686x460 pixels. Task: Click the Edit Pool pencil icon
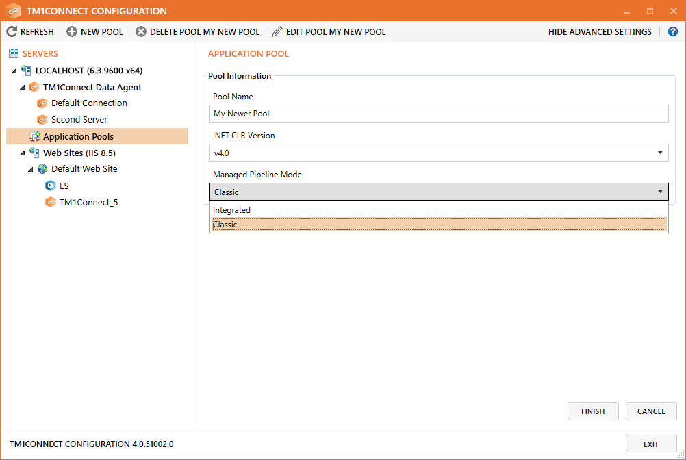point(277,31)
